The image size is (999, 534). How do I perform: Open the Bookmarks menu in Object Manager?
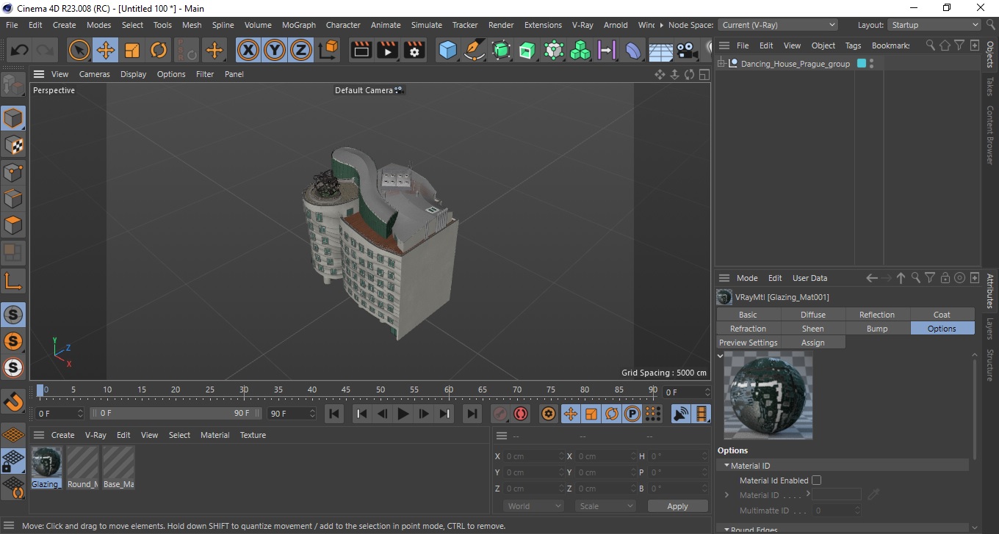(890, 45)
